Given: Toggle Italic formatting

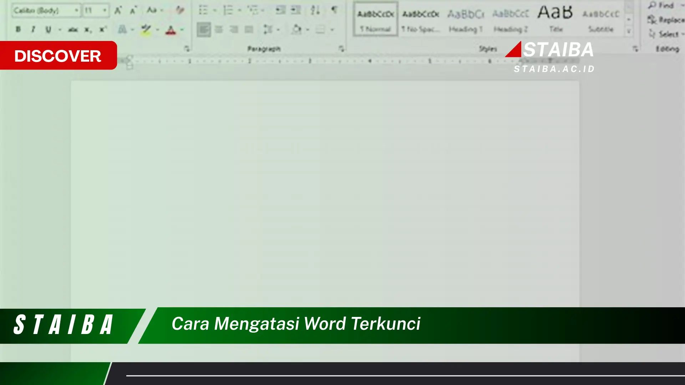Looking at the screenshot, I should point(33,29).
